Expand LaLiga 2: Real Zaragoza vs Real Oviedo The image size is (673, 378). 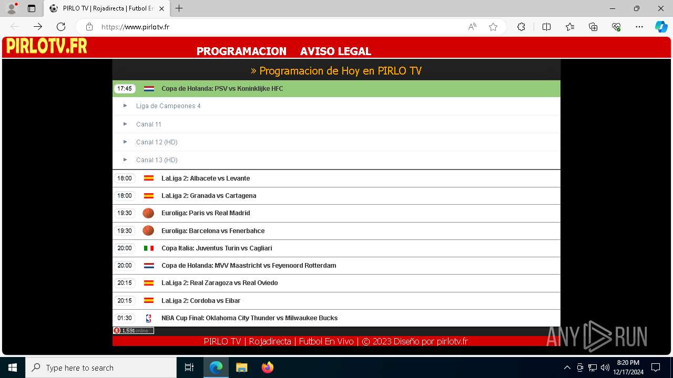336,283
